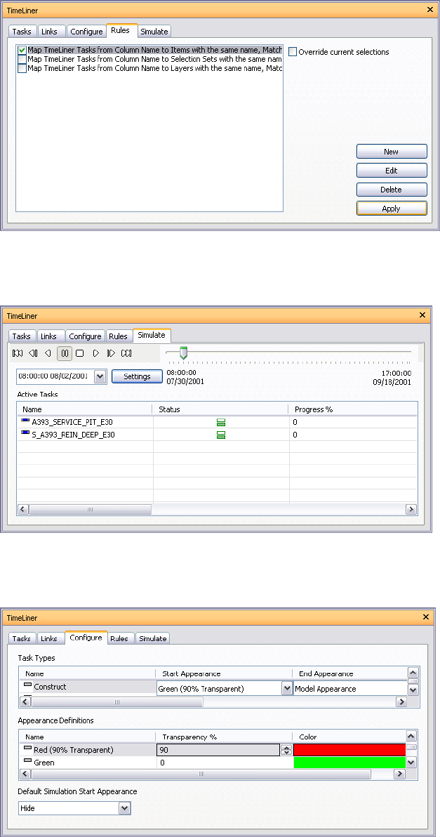This screenshot has width=440, height=837.
Task: Click Edit rule button
Action: [x=392, y=171]
